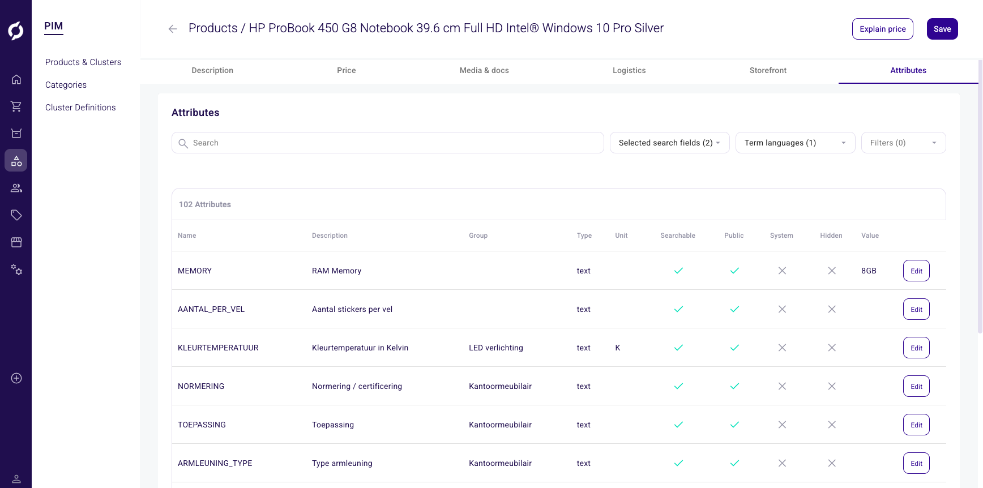
Task: Open the storefront shop icon
Action: pos(16,242)
